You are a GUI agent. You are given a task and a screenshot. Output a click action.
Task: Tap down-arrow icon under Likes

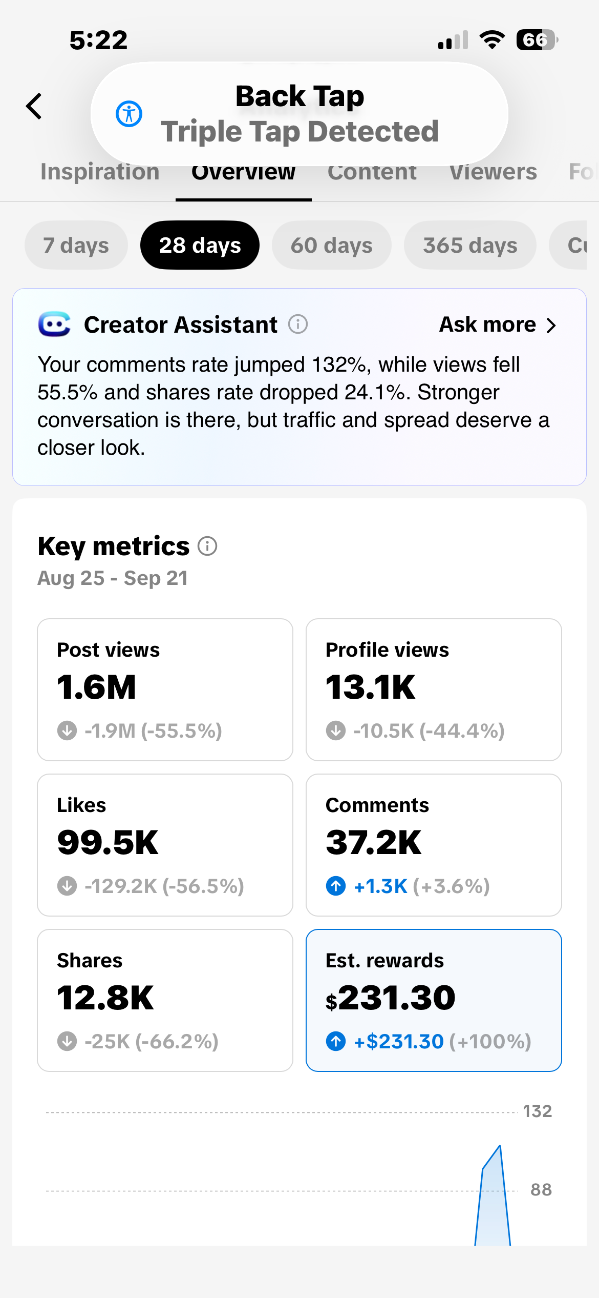pos(67,886)
